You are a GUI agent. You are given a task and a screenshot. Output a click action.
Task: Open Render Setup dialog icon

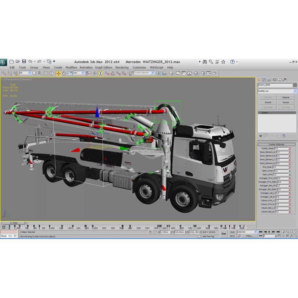[203, 73]
